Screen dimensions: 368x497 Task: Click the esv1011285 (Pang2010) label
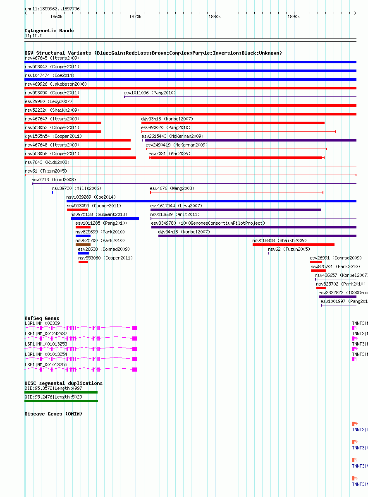tap(101, 223)
